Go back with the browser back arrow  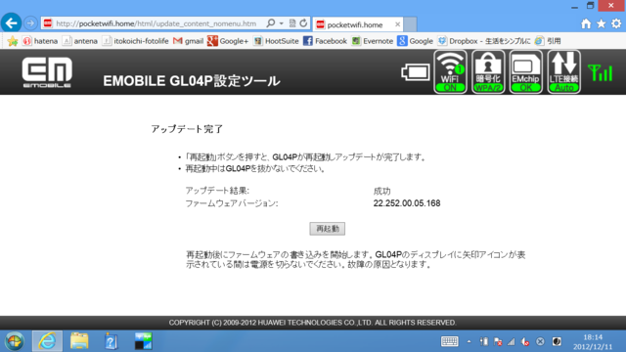tap(11, 23)
